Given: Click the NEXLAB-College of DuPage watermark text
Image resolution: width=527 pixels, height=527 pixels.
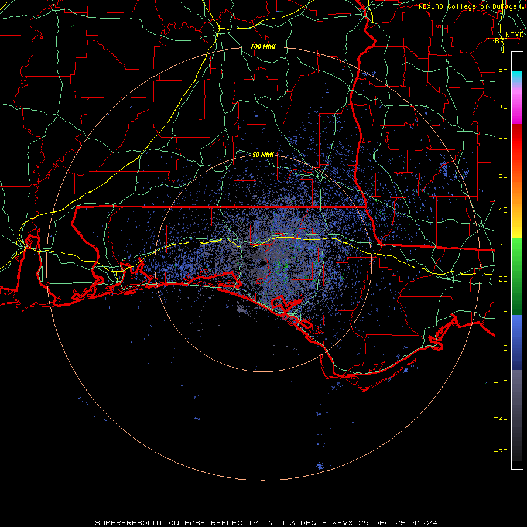Looking at the screenshot, I should [473, 6].
